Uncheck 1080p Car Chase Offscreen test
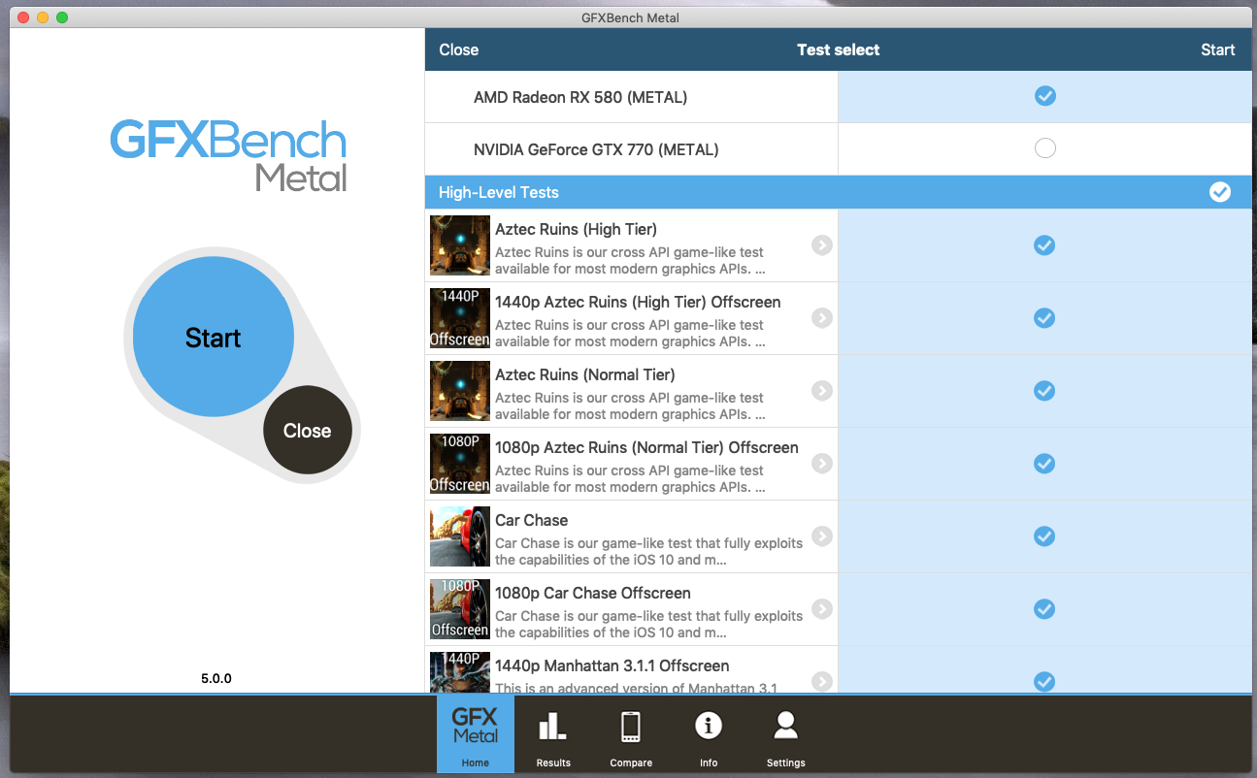This screenshot has height=778, width=1257. point(1044,609)
